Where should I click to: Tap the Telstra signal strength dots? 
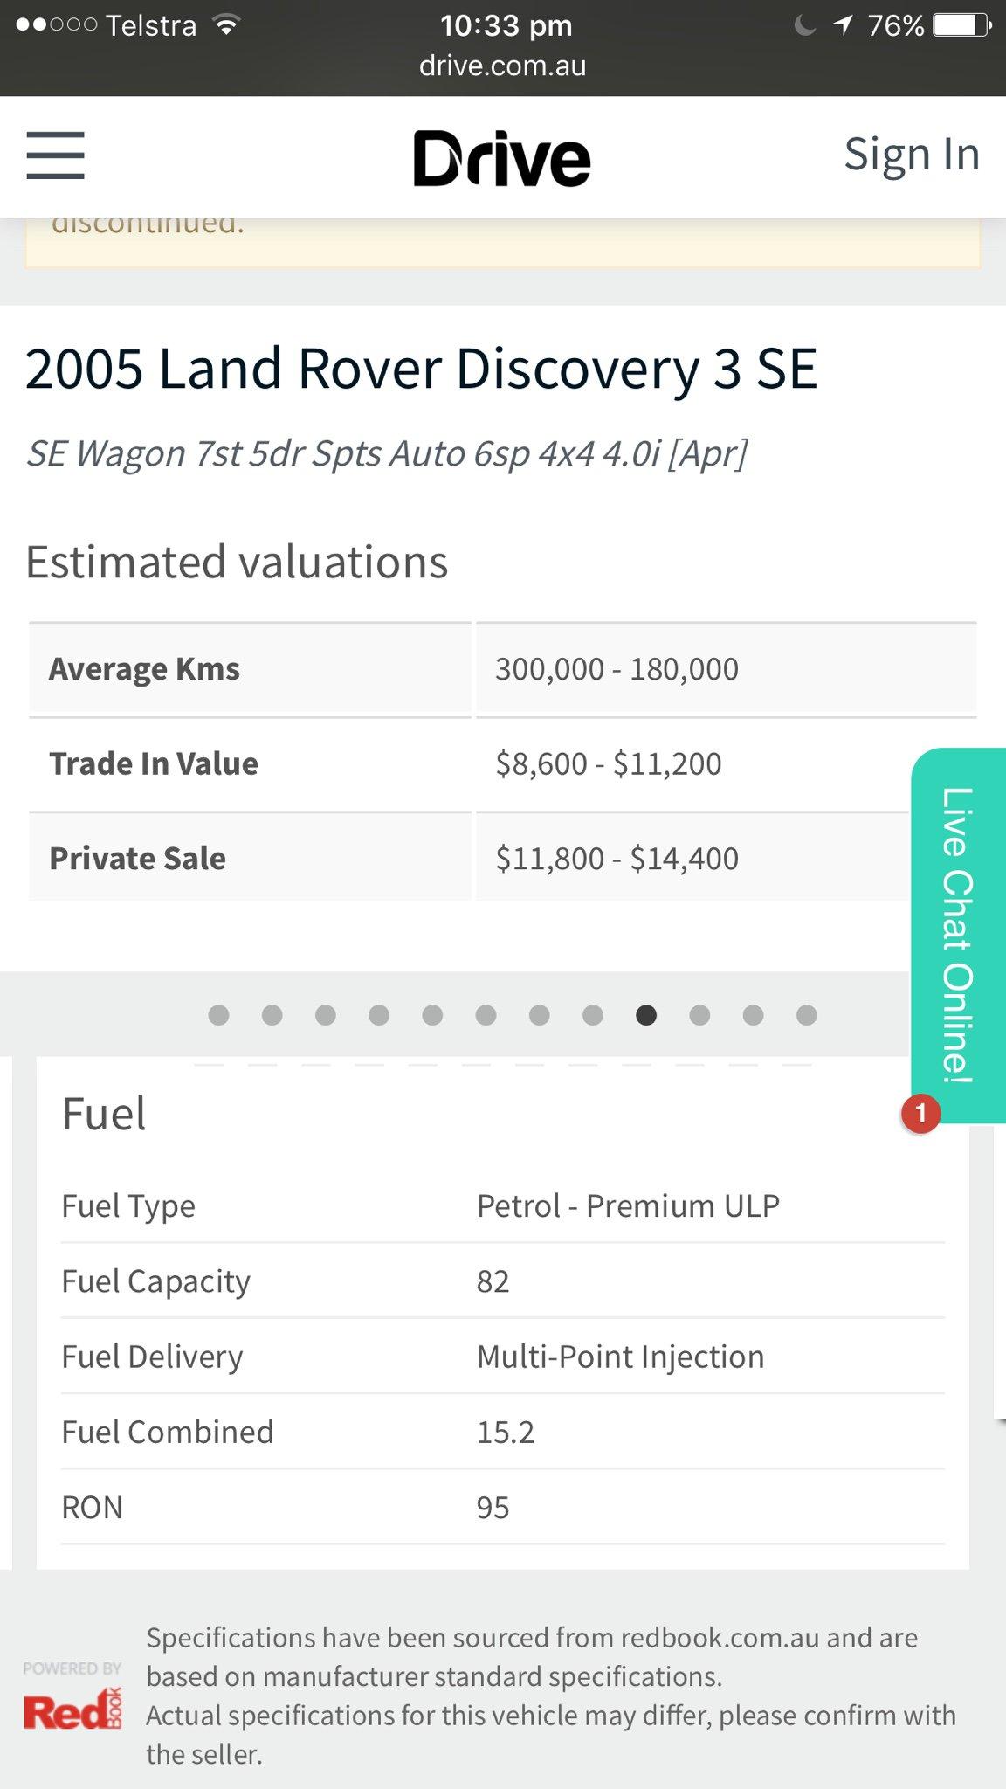[56, 25]
